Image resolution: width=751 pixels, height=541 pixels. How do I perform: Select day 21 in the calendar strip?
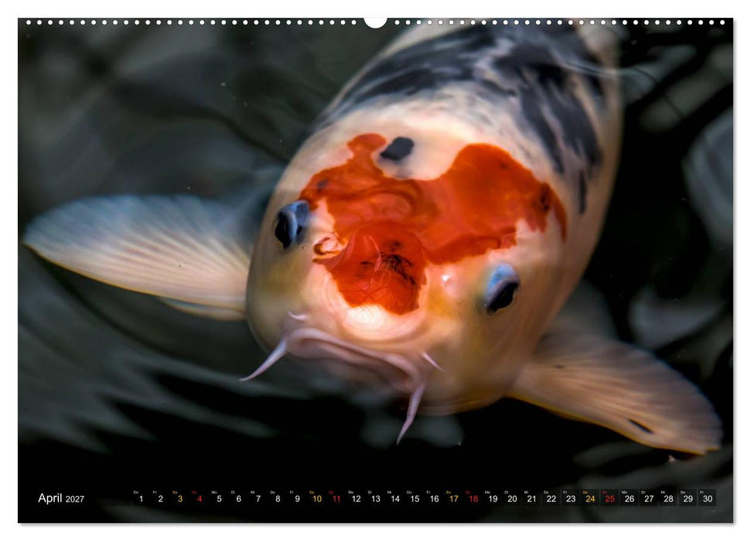[531, 498]
